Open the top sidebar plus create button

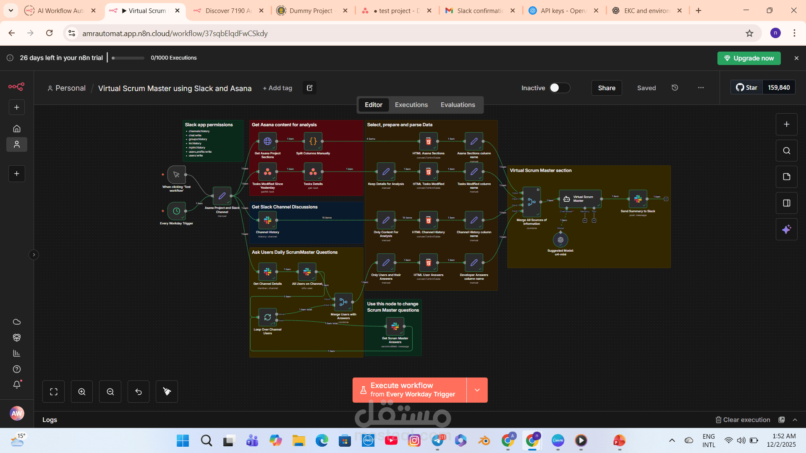[17, 107]
